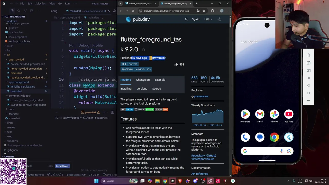
Task: Click the Windows taskbar Buscar search box
Action: click(x=120, y=181)
